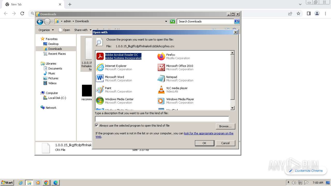
Task: Pick Internet Explorer icon in list
Action: pos(100,67)
